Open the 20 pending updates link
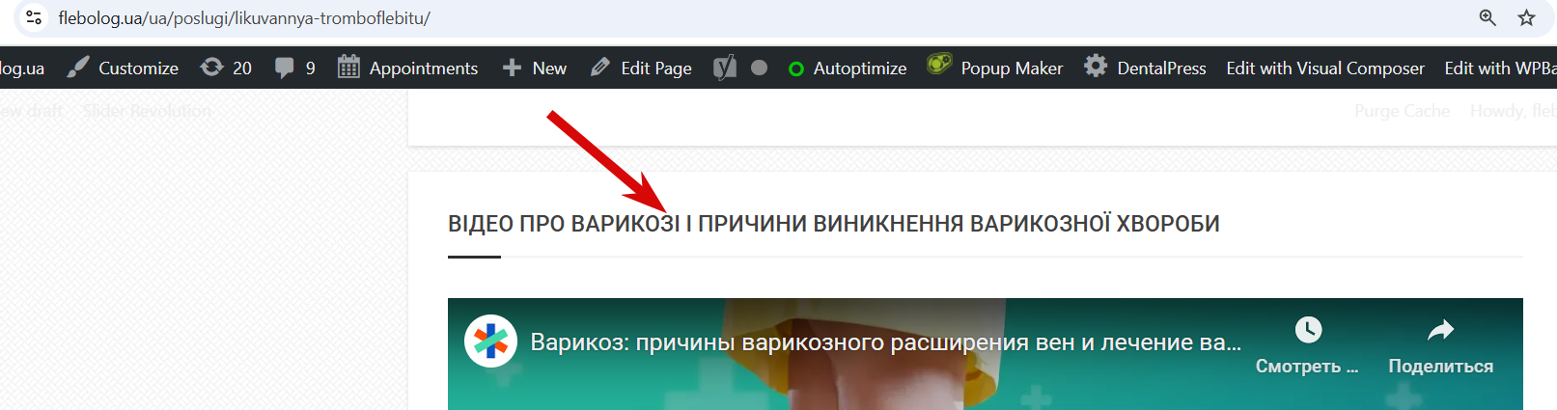The height and width of the screenshot is (410, 1557). click(242, 68)
